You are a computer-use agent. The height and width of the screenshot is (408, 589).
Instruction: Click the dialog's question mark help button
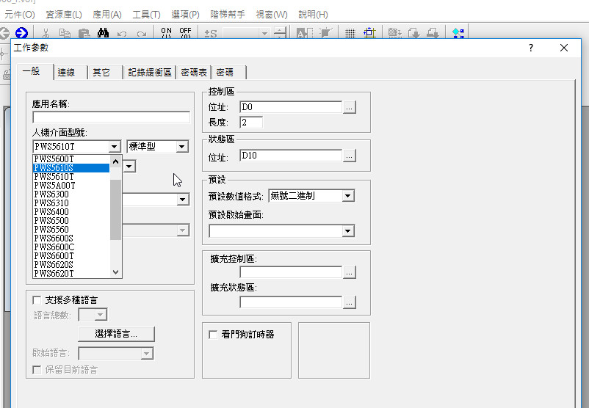pos(531,48)
